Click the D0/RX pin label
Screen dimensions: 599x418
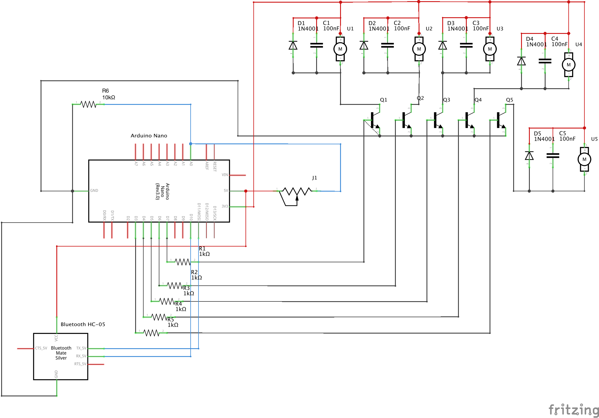104,215
